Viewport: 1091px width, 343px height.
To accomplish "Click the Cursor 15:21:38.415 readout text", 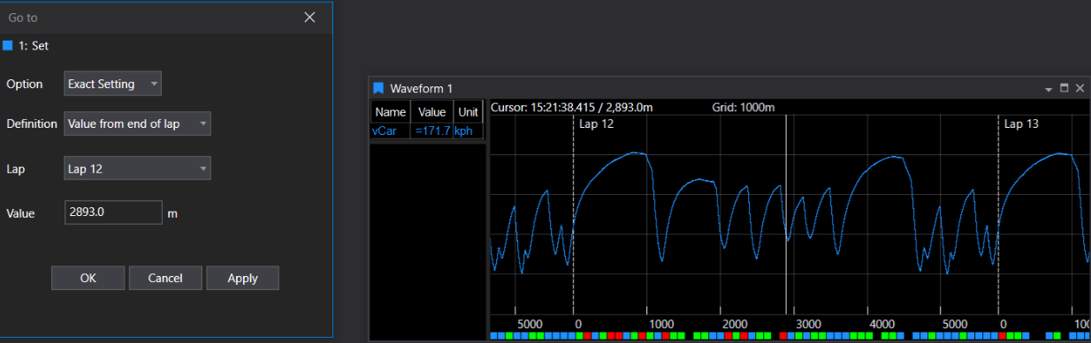I will tap(572, 108).
